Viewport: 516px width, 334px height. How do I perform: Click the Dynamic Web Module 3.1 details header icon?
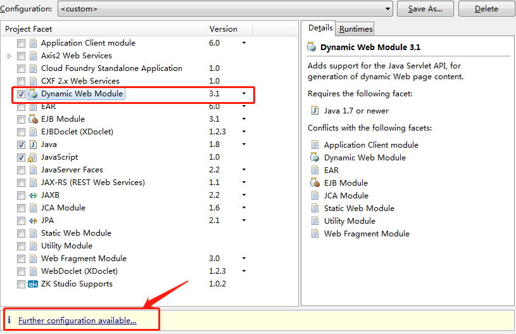coord(311,47)
